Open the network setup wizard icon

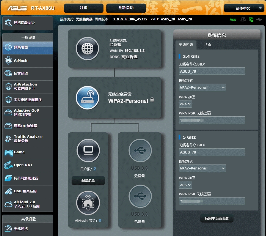pos(8,23)
